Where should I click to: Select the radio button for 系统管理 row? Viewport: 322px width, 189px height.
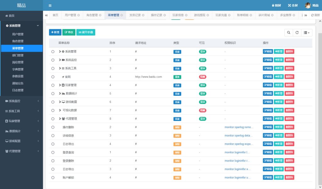[53, 52]
